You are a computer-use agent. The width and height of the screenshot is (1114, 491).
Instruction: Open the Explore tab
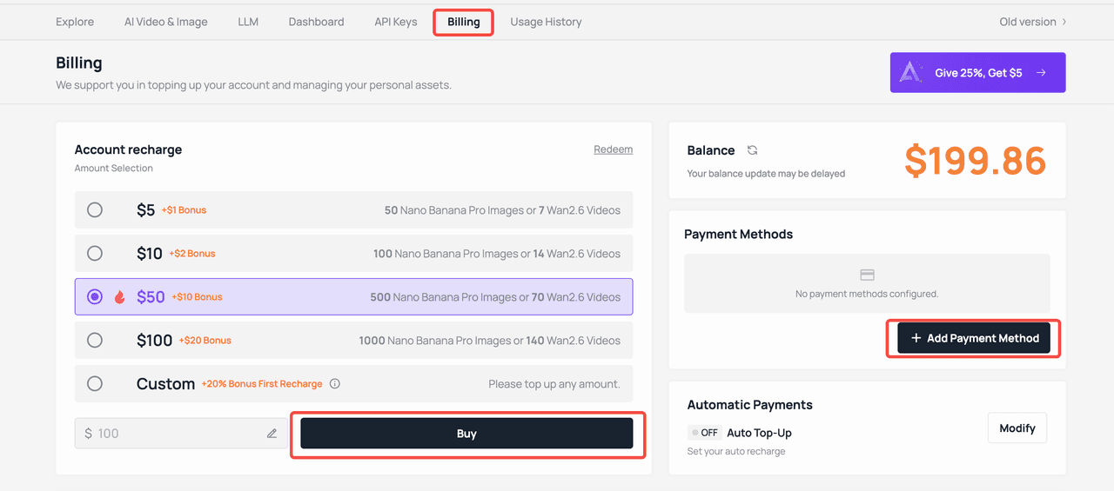tap(75, 22)
